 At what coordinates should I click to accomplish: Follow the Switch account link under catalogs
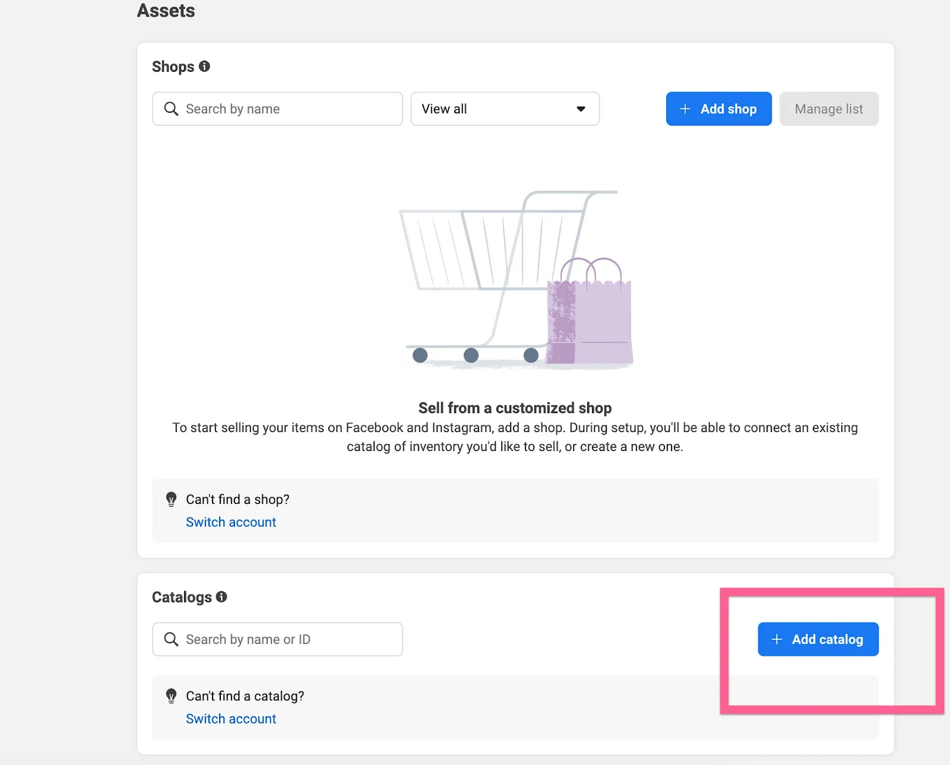pyautogui.click(x=231, y=719)
